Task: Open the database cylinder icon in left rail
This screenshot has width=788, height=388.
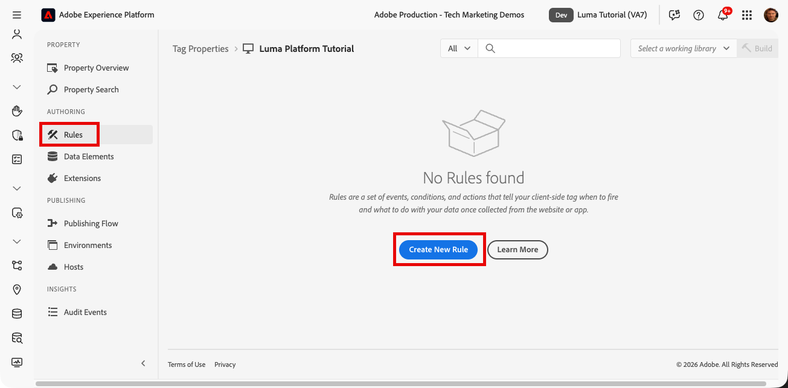Action: click(x=17, y=314)
